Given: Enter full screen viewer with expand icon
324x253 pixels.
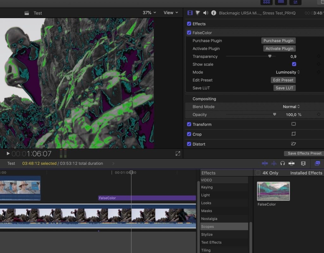Looking at the screenshot, I should point(178,154).
